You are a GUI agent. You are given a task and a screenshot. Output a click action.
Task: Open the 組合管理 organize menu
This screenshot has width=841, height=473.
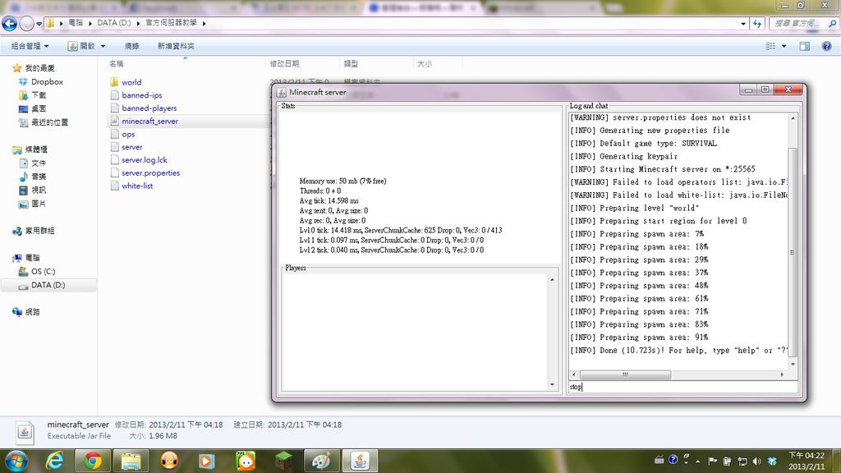[x=30, y=46]
